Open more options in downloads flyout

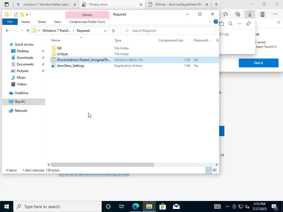tap(239, 24)
